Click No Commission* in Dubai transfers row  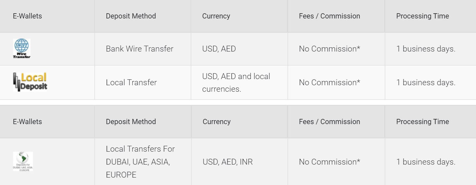pos(329,162)
